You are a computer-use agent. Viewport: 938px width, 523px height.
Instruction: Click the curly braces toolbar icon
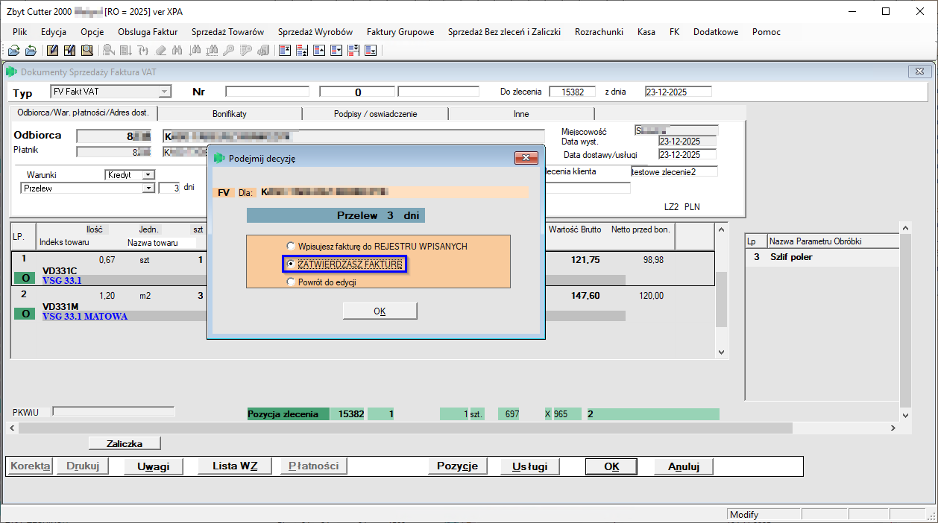point(142,51)
